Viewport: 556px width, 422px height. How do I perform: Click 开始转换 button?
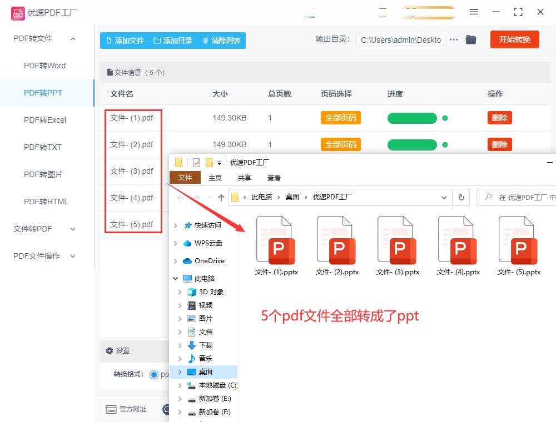514,39
